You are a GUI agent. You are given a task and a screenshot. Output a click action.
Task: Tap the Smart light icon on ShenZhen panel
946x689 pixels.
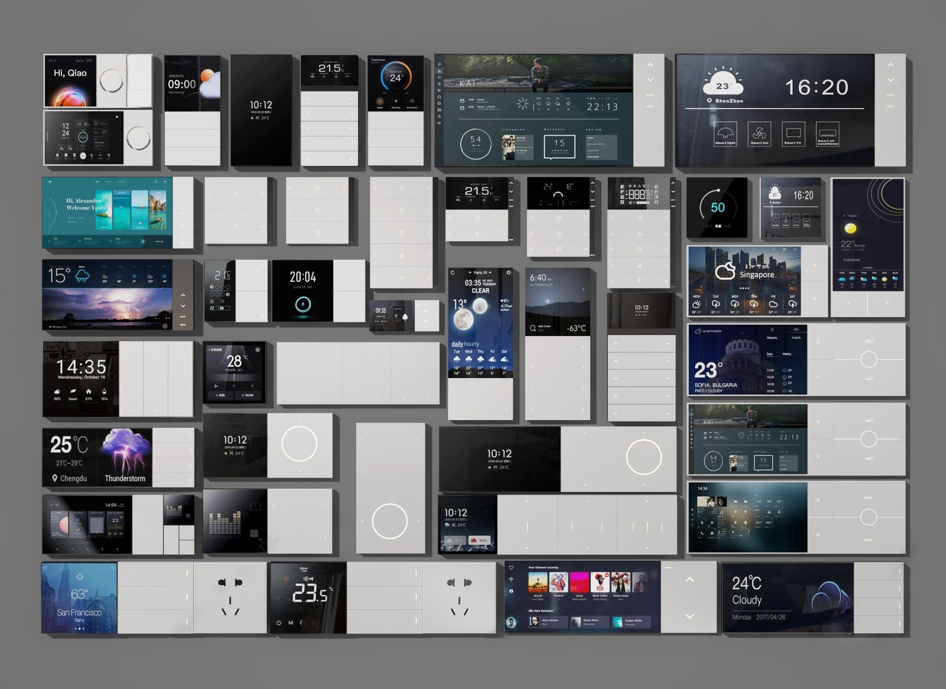[x=725, y=133]
